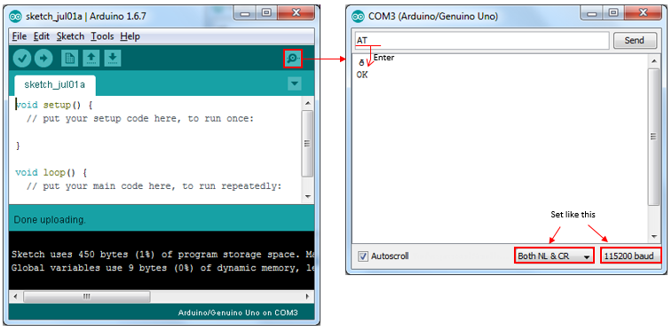Click the Verify checkmark icon

22,59
